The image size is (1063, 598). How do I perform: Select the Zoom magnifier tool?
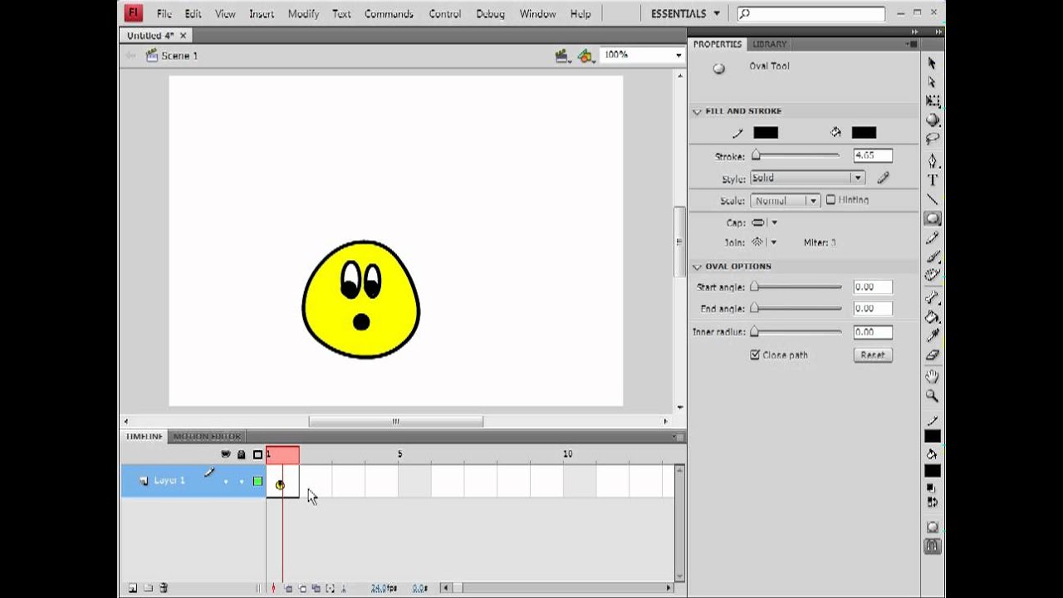pyautogui.click(x=932, y=396)
